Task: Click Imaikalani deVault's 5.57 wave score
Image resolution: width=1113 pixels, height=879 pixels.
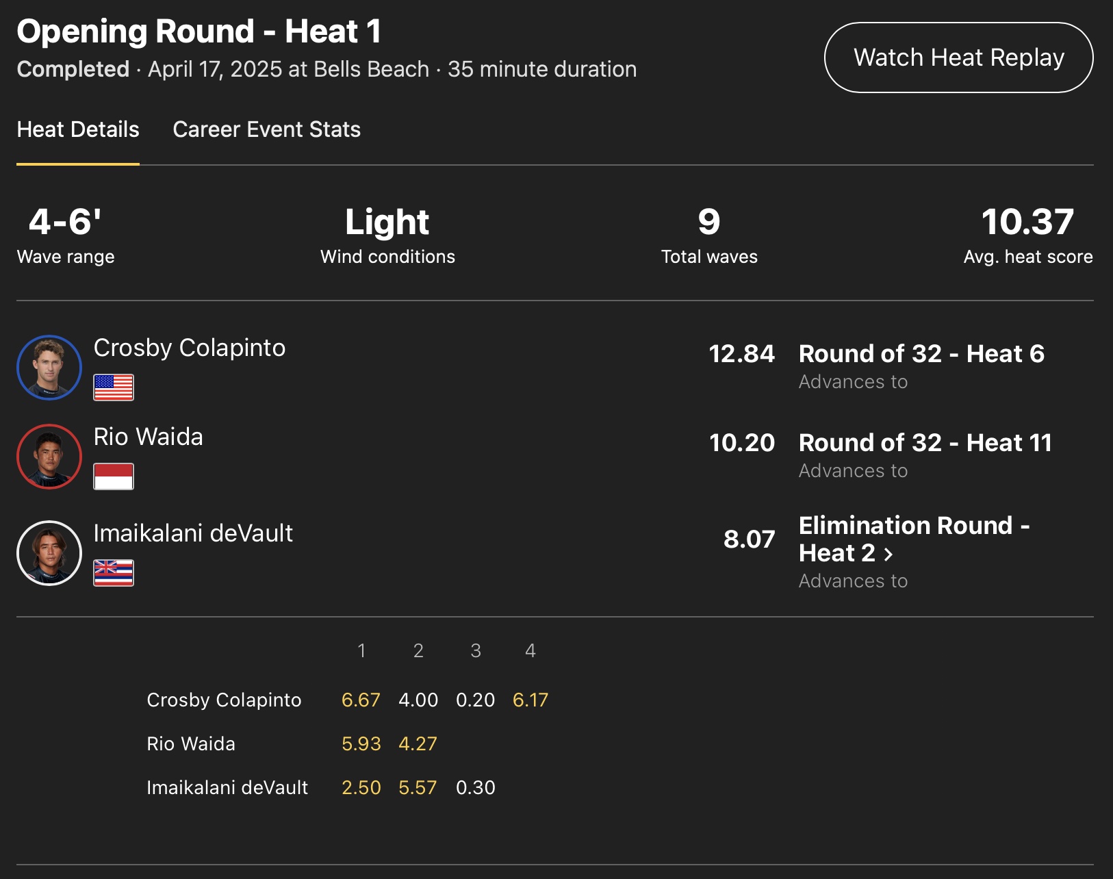Action: tap(418, 787)
